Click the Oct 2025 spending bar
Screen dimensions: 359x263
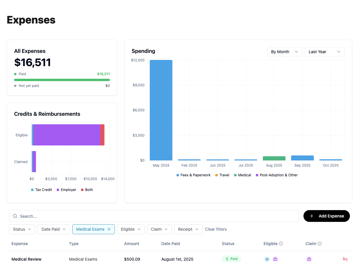tap(331, 160)
